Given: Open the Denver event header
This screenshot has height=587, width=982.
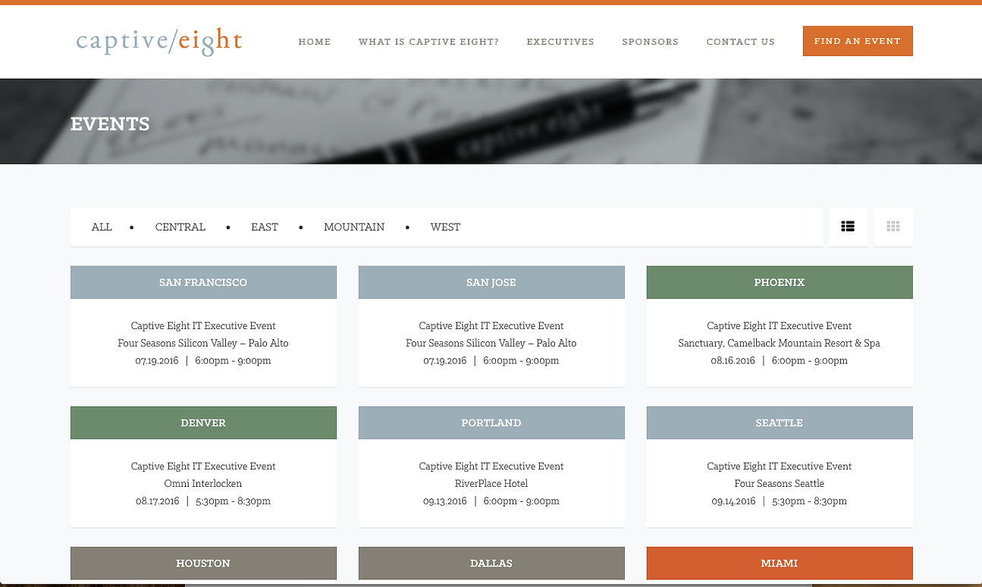Looking at the screenshot, I should tap(203, 422).
